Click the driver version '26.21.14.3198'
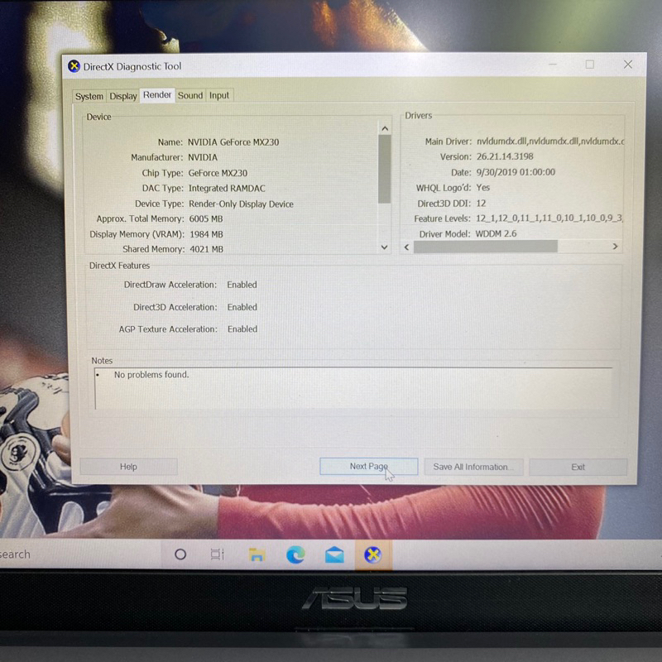Screen dimensions: 662x662 pos(505,156)
